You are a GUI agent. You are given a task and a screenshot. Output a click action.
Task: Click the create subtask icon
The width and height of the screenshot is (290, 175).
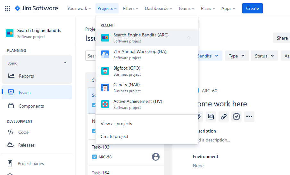[x=211, y=117]
